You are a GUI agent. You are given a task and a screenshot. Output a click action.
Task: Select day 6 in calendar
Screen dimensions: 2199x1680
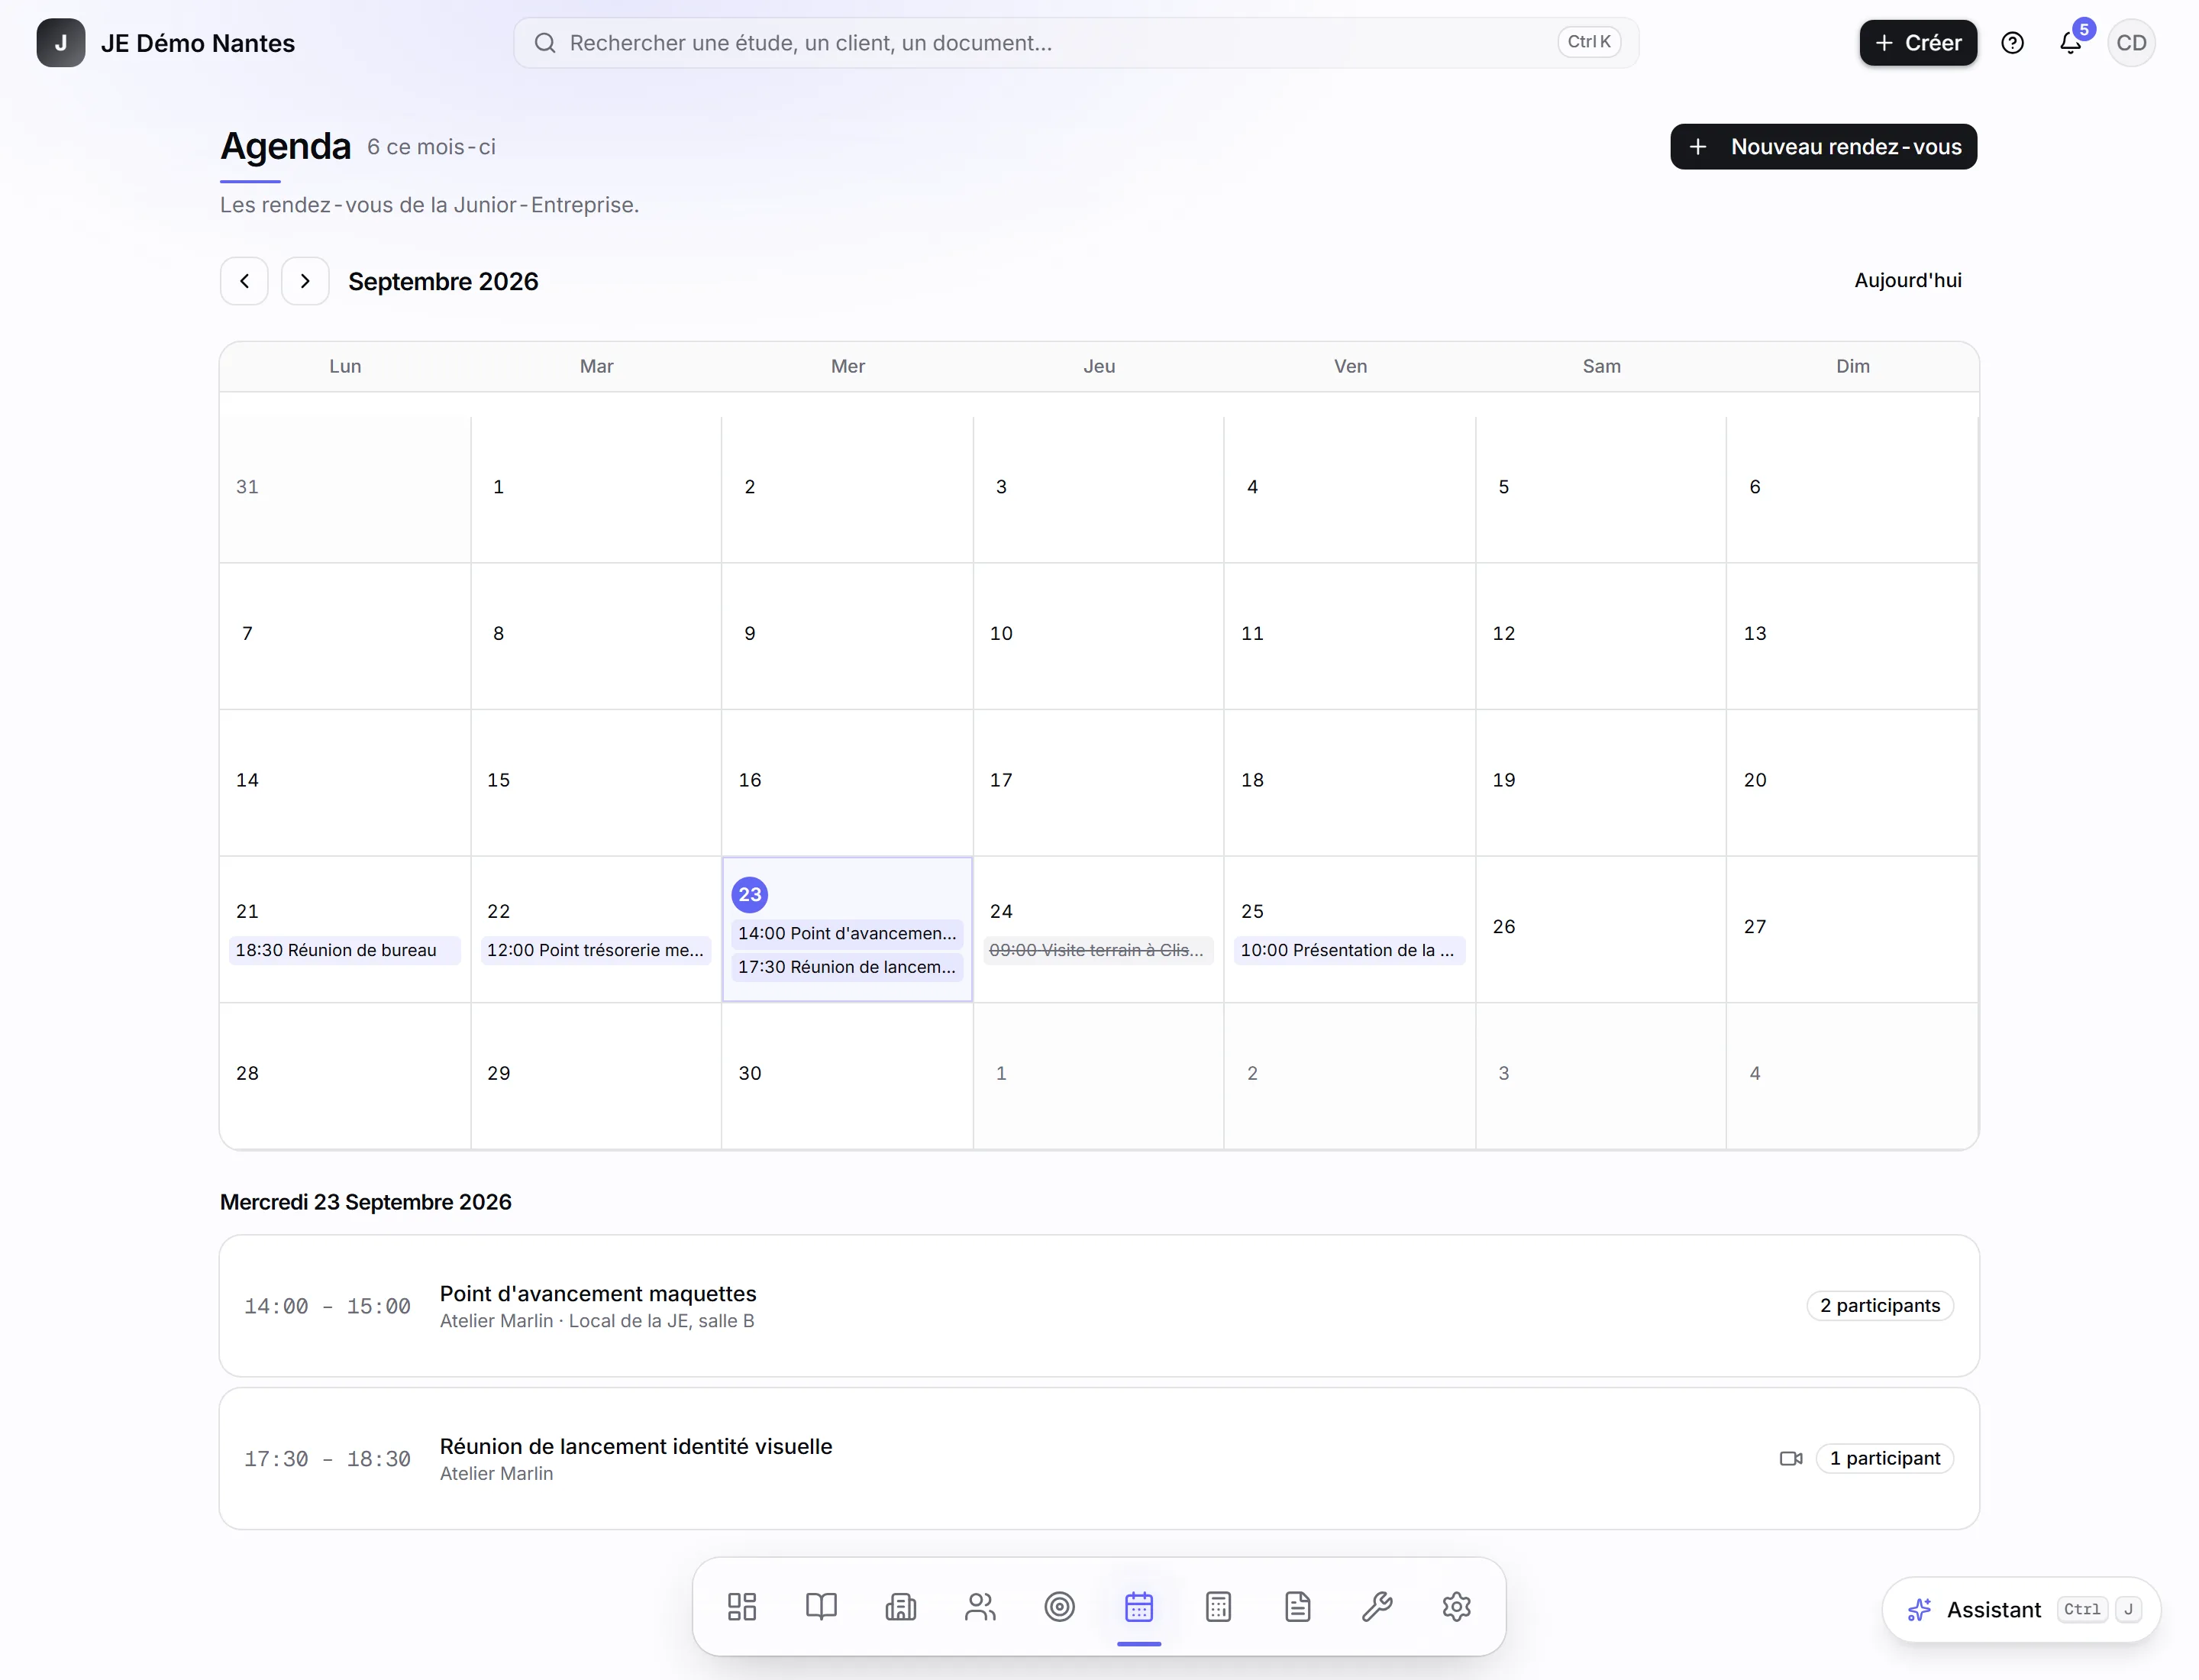tap(1852, 489)
